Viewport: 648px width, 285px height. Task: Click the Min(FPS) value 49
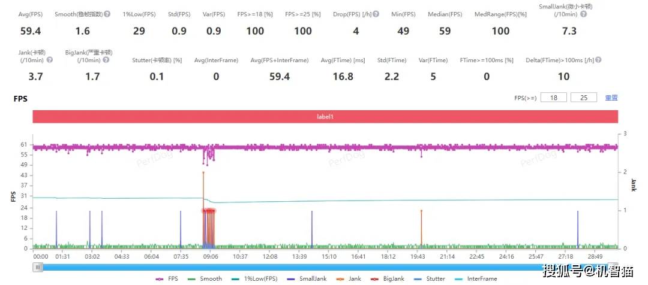pos(403,31)
